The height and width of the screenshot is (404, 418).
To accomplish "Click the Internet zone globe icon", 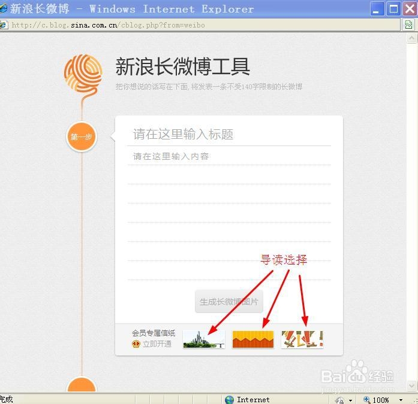I will [x=229, y=399].
